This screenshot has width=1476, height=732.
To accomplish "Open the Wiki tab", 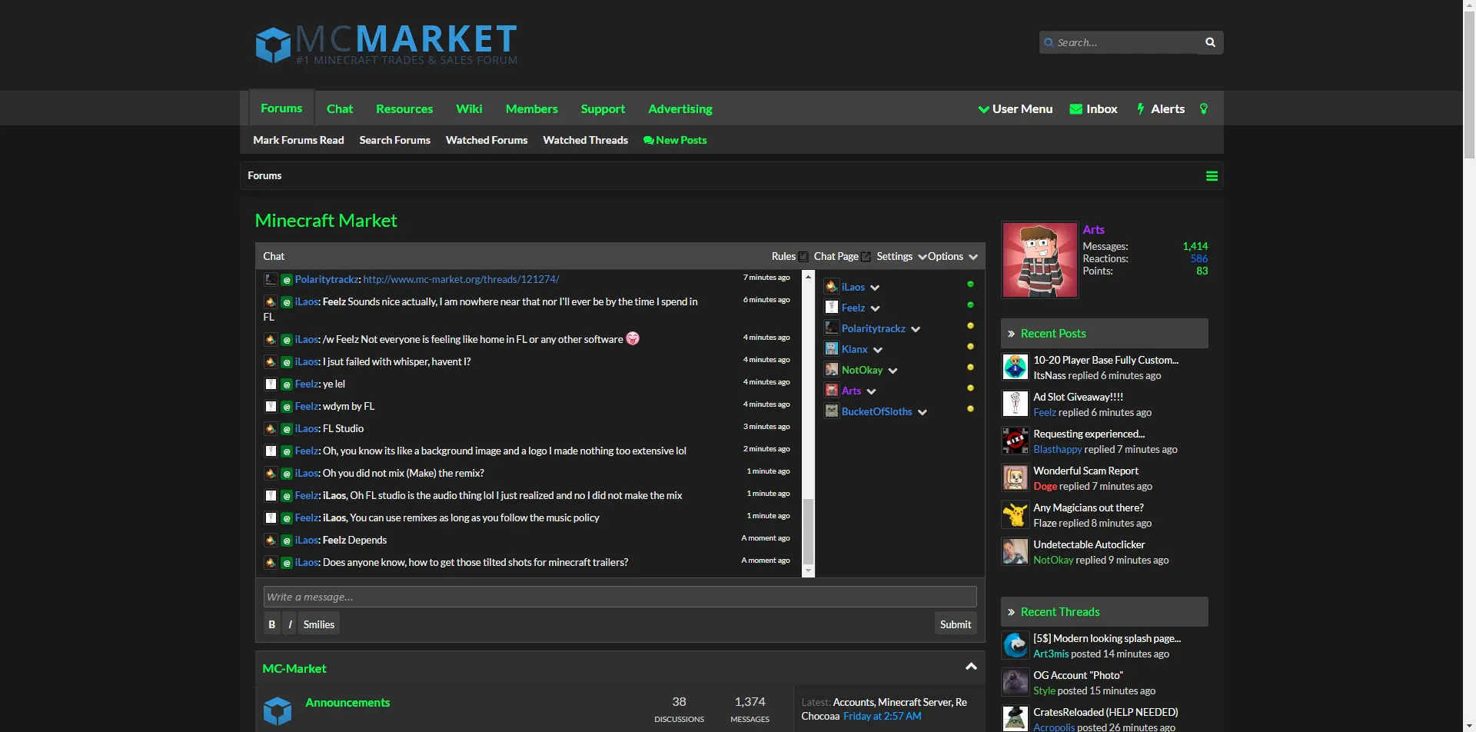I will 469,109.
